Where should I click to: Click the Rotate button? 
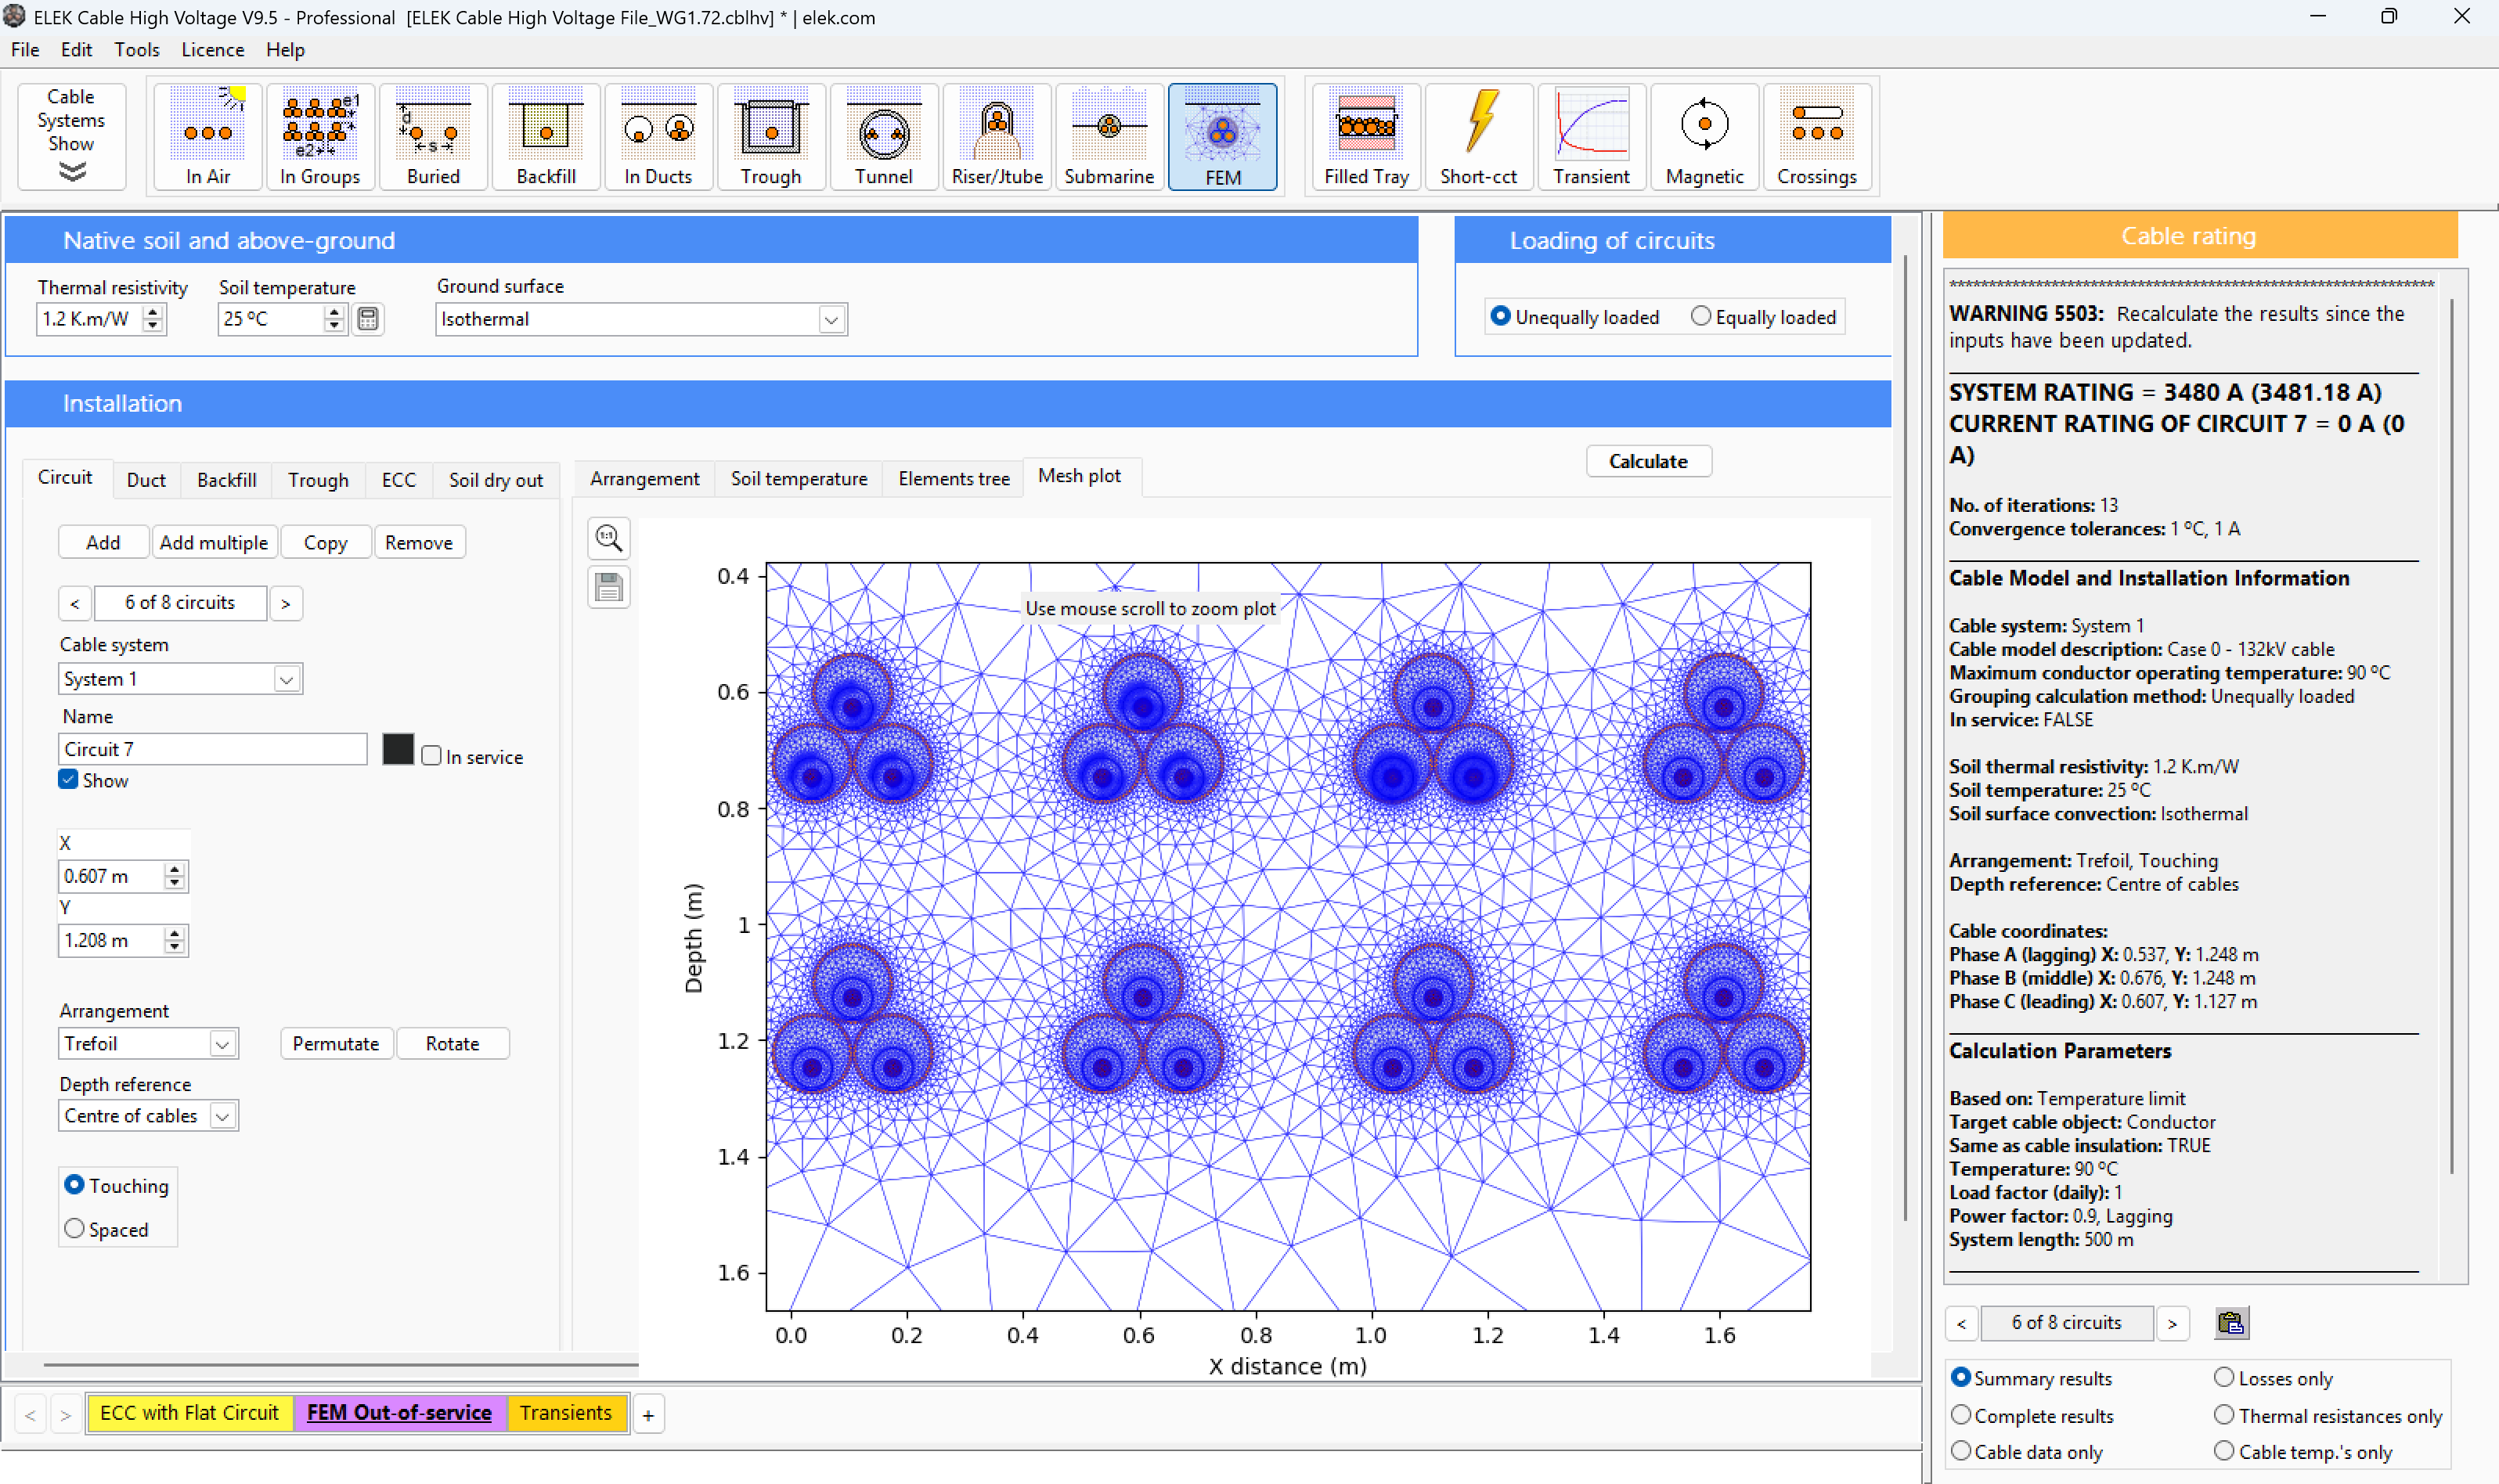click(452, 1043)
